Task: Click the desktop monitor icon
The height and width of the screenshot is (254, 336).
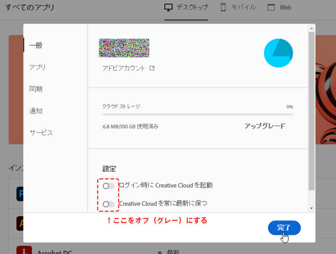Action: click(168, 8)
